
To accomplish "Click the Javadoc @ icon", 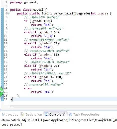I will click(3, 114).
